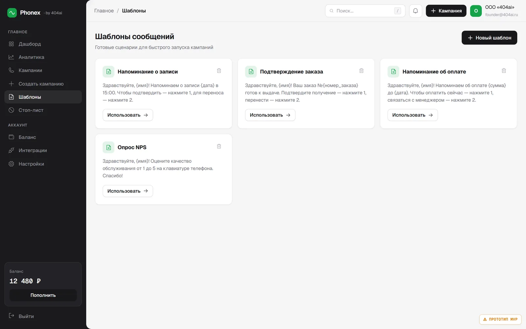Click the Новый шаблон button
The image size is (526, 329).
tap(489, 38)
